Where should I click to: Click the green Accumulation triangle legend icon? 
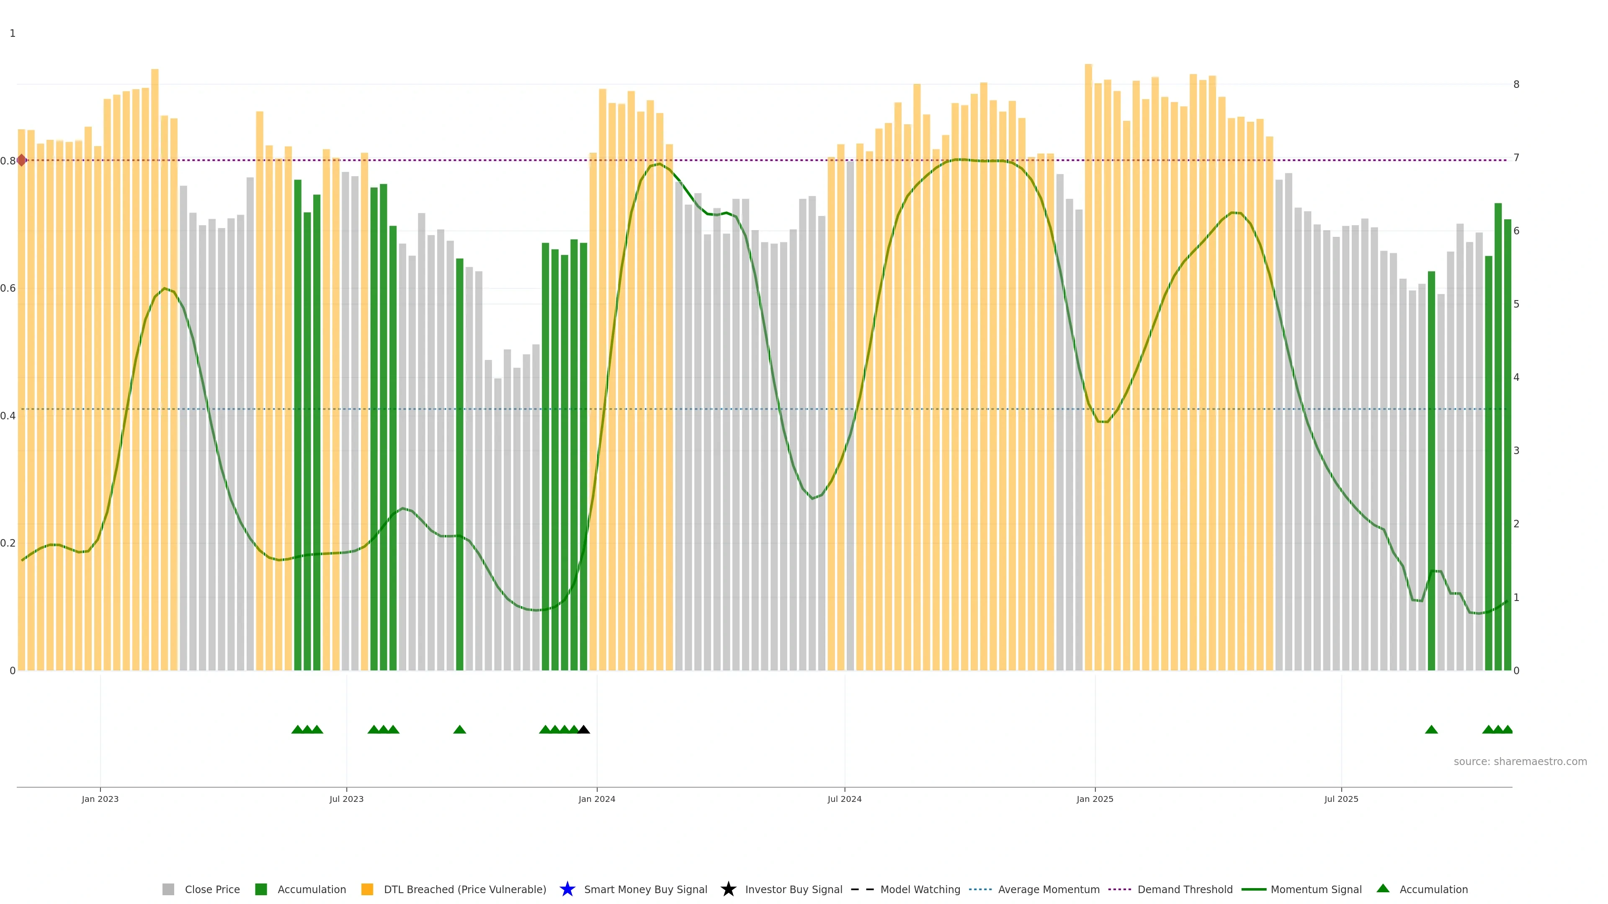[x=1383, y=889]
